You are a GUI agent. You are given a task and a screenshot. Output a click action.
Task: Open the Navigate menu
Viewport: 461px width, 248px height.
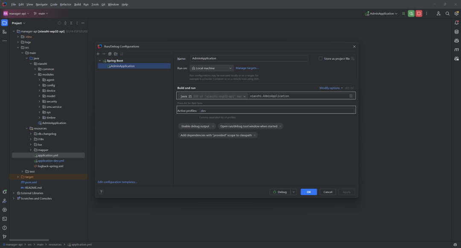(x=41, y=4)
